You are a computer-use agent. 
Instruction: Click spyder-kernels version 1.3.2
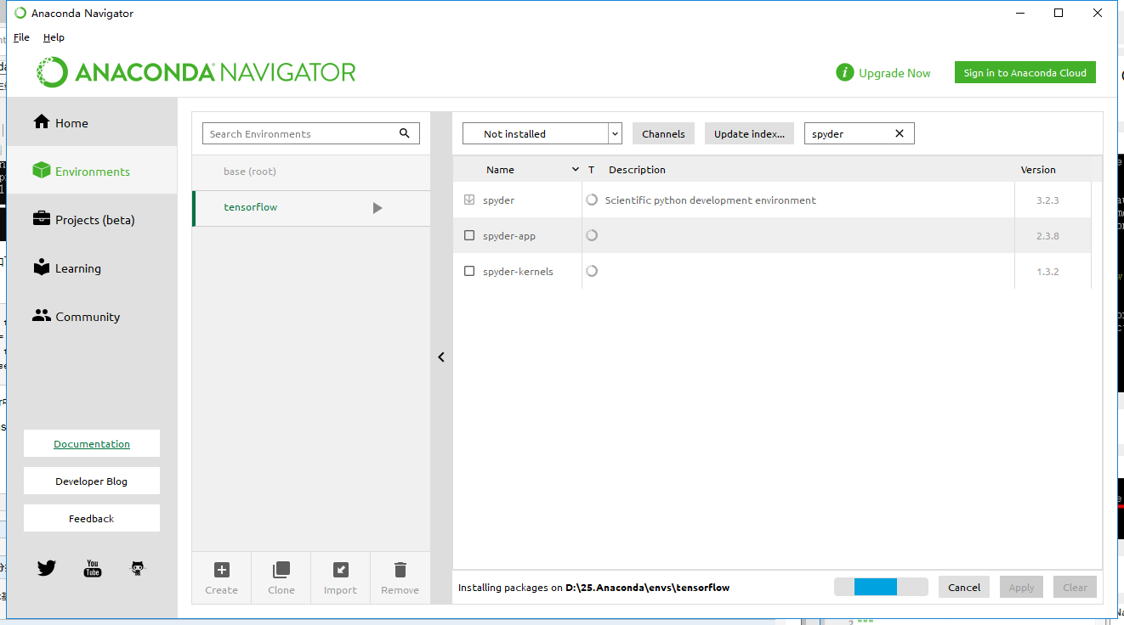click(1047, 272)
